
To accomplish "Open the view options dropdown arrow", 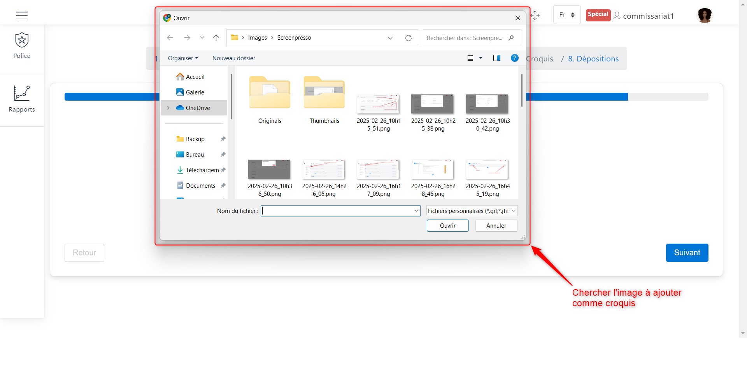I will point(481,58).
